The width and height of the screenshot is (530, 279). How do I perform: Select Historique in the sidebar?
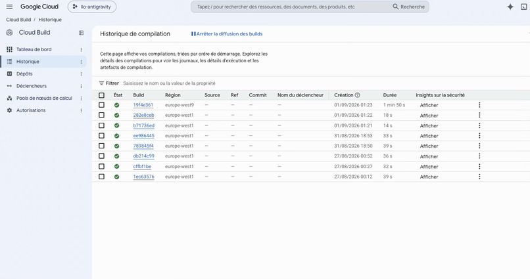[43, 62]
